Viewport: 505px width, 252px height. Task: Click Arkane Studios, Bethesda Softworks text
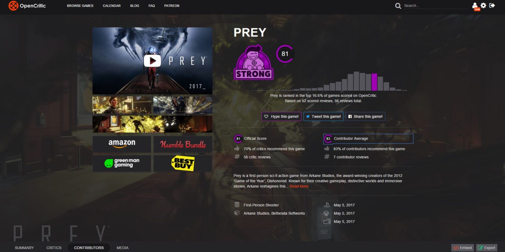point(274,213)
